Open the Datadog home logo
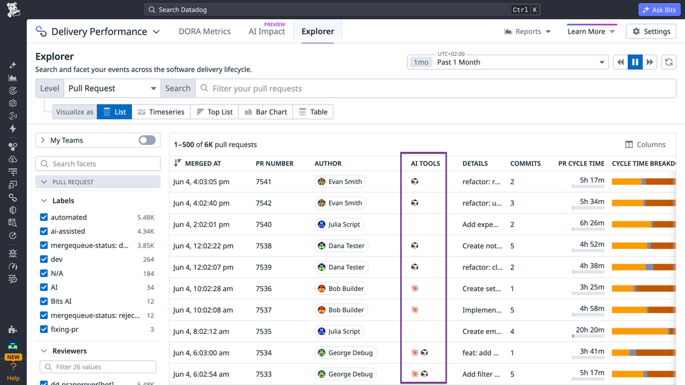685x385 pixels. pyautogui.click(x=13, y=9)
